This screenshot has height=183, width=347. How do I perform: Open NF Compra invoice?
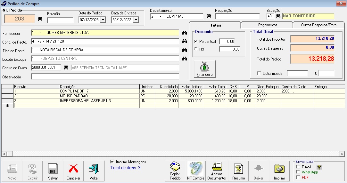click(x=195, y=169)
